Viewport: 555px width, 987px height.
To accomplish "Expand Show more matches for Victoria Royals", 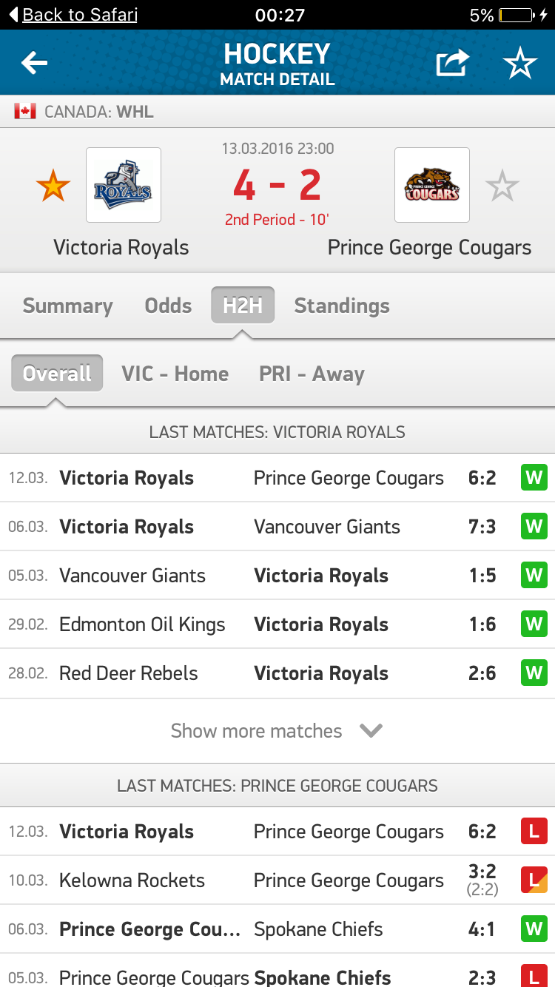I will pos(256,731).
